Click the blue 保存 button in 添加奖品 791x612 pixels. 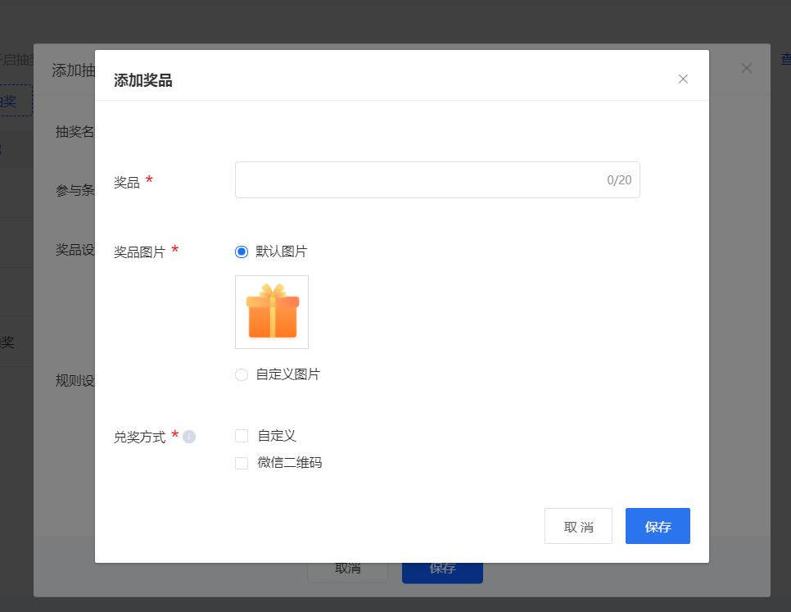pyautogui.click(x=658, y=526)
